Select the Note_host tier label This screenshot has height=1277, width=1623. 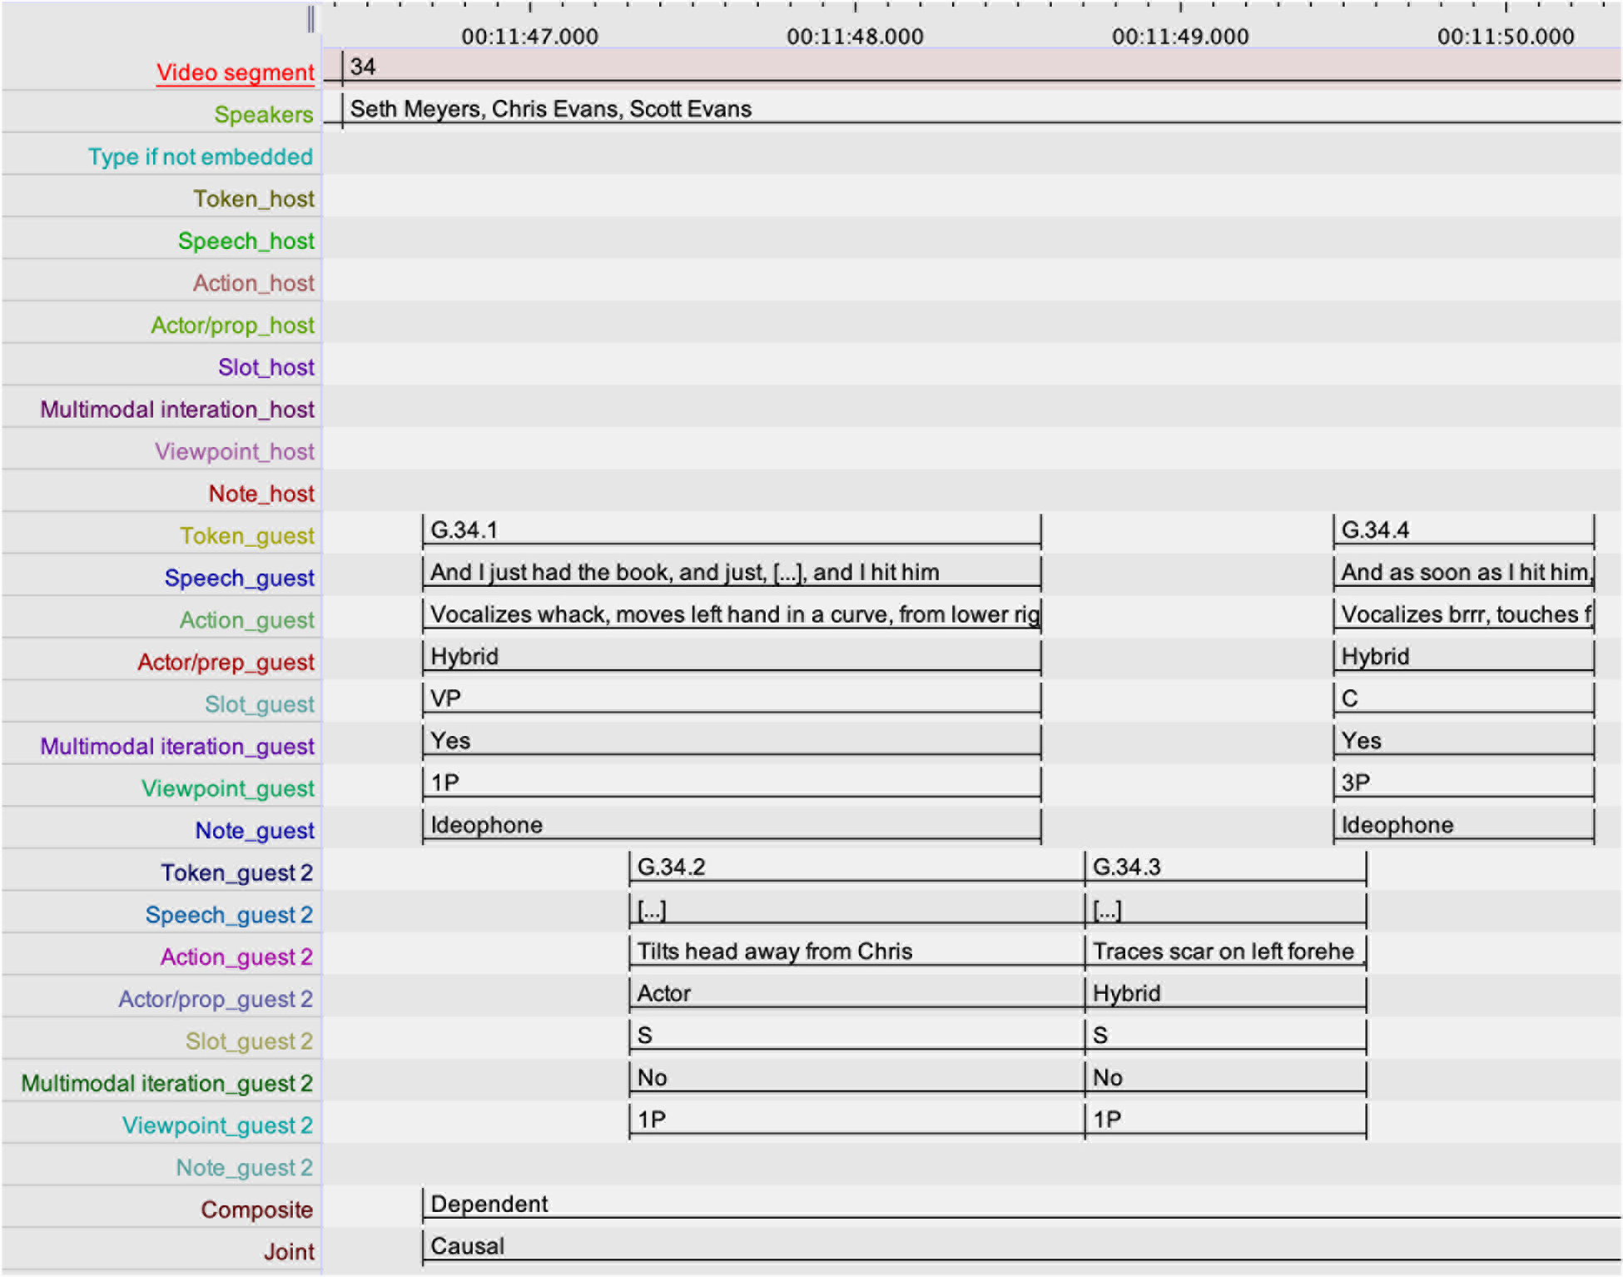point(261,494)
